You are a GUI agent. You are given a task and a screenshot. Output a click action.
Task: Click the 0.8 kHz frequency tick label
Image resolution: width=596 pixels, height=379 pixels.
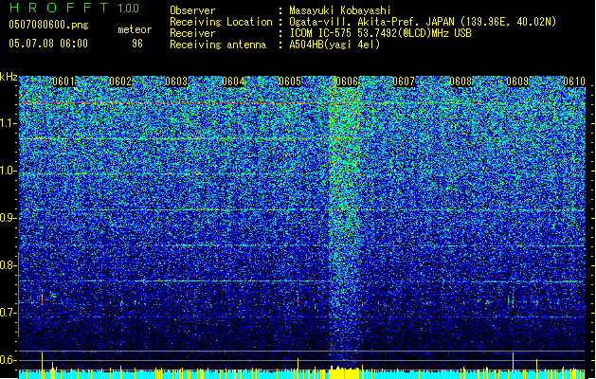8,265
